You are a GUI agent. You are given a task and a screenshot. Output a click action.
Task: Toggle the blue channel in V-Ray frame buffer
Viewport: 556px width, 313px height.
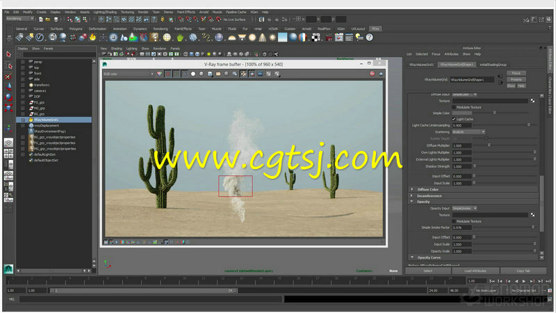pos(185,74)
